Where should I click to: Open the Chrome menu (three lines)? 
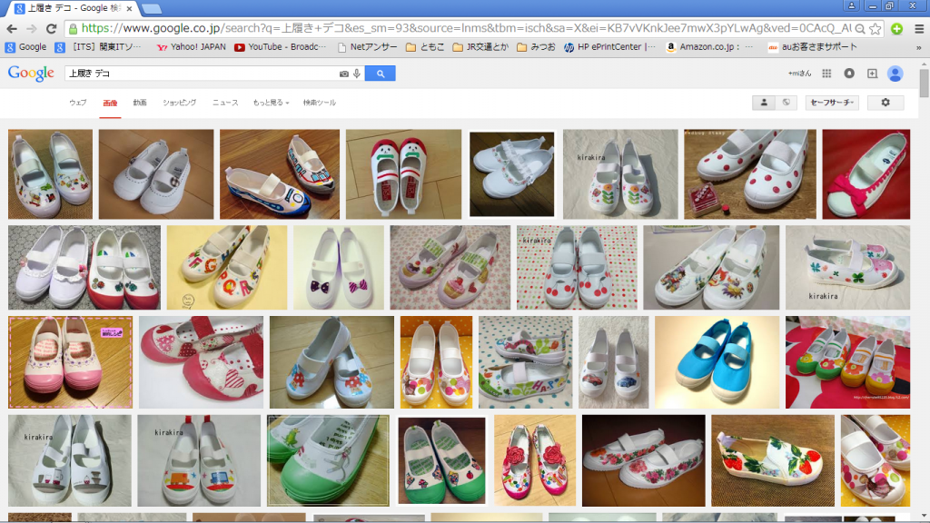click(919, 28)
